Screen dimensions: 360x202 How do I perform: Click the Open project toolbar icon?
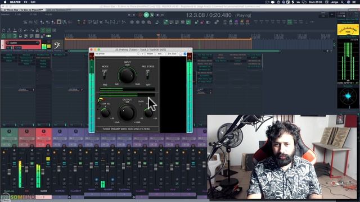tap(9, 30)
